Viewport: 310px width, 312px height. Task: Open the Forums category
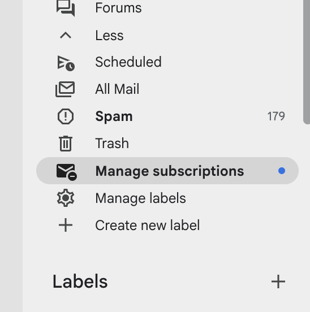coord(167,8)
